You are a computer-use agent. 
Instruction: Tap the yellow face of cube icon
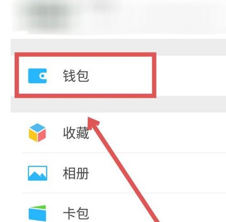(x=33, y=135)
